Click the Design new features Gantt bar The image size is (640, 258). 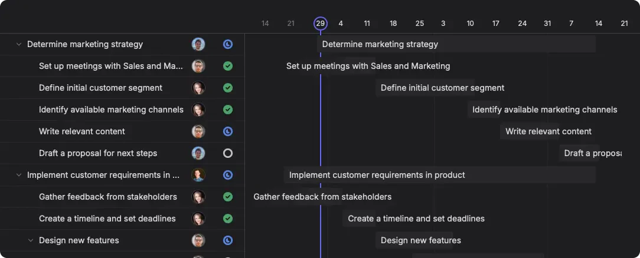(414, 240)
